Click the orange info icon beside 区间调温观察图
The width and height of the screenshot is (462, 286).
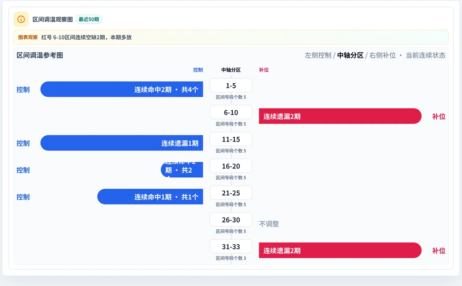click(21, 19)
